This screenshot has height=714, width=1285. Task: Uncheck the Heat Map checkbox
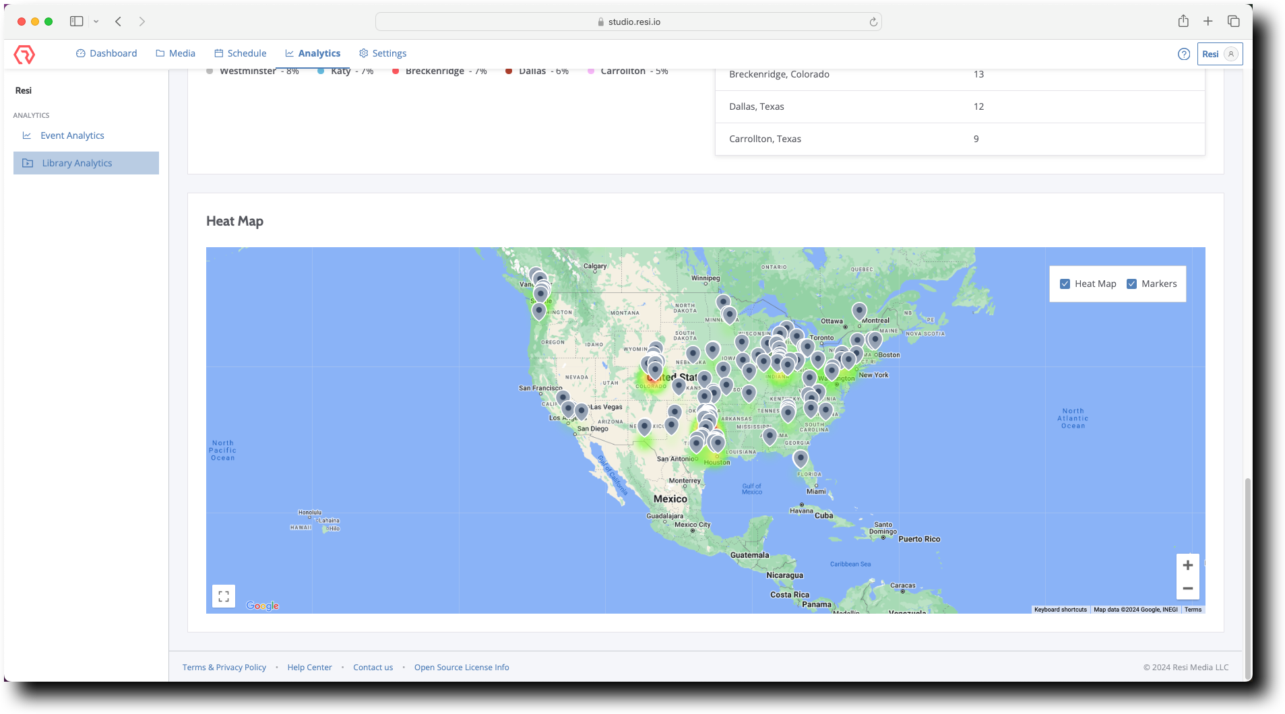pyautogui.click(x=1065, y=284)
